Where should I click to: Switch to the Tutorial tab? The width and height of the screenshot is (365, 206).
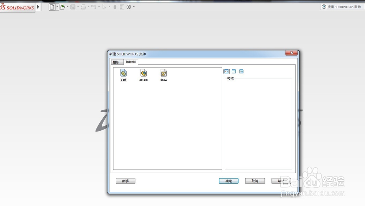pyautogui.click(x=131, y=62)
